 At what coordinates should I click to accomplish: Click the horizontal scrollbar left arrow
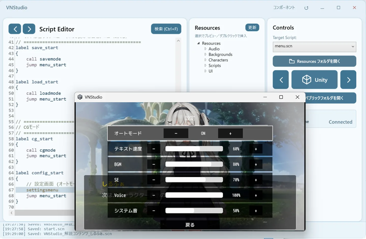11,213
